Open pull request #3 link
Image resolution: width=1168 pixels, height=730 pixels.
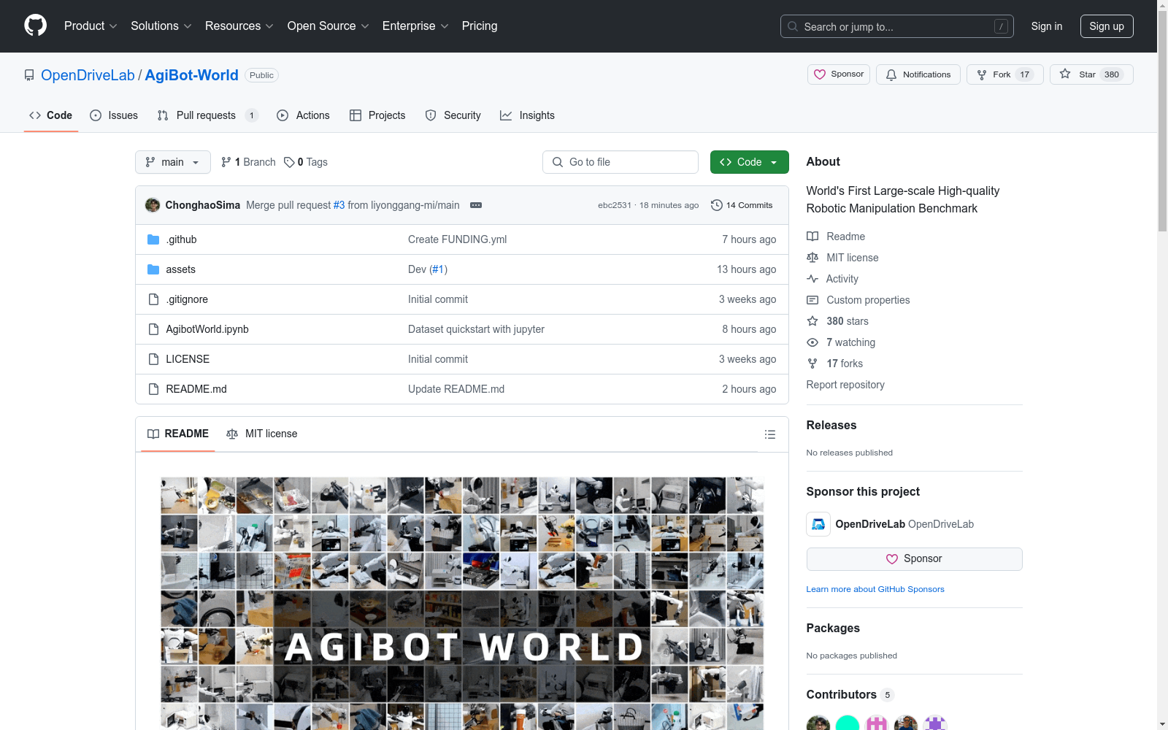pos(339,205)
